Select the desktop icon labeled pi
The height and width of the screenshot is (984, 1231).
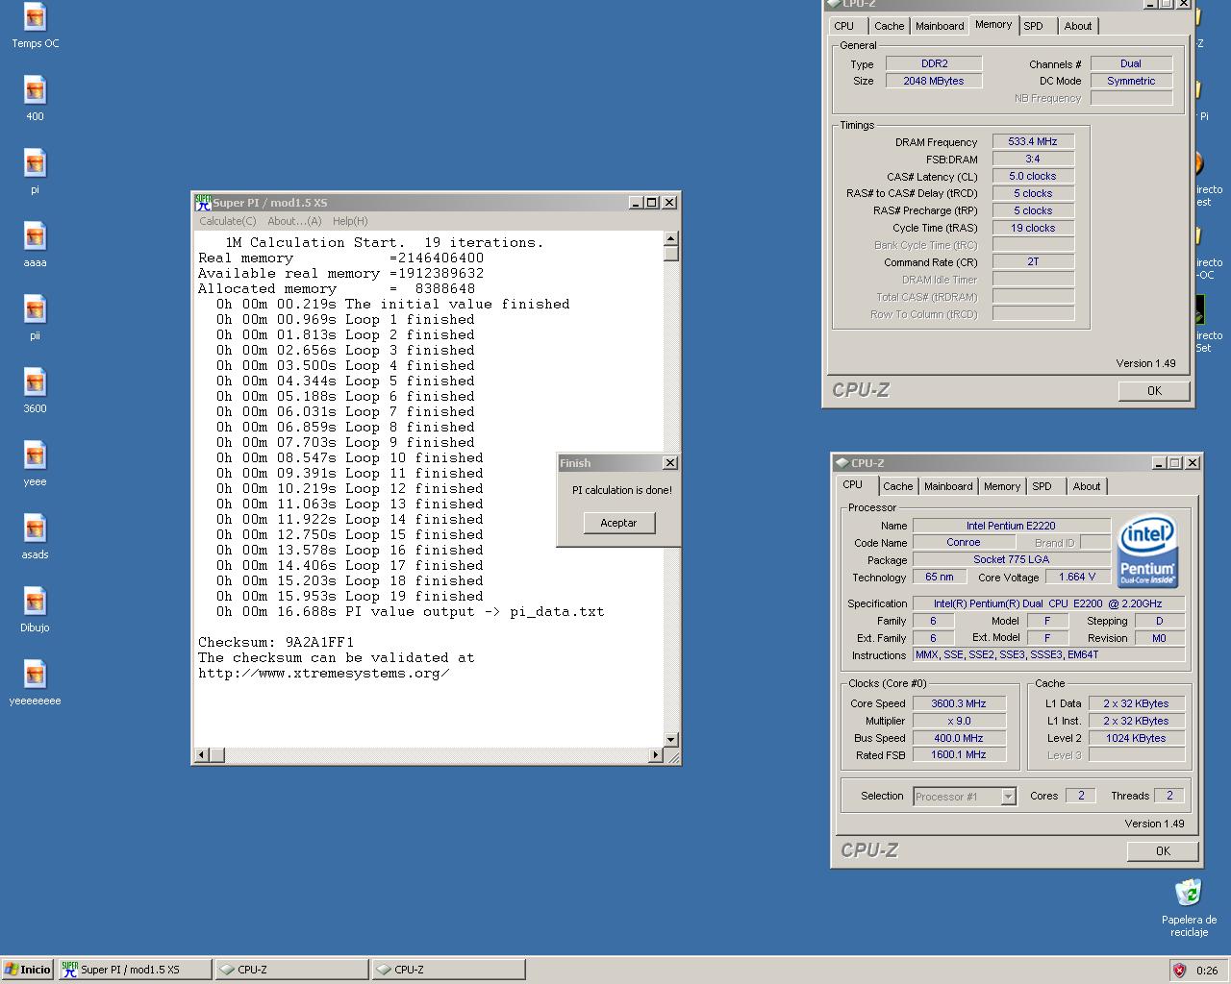35,171
